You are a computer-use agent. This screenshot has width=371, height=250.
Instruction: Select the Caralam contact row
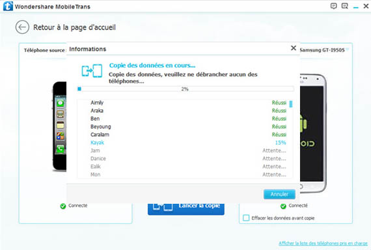185,135
